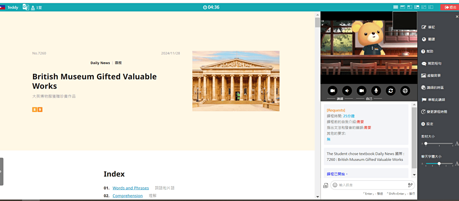Select the fifth layout icon in top bar
Viewport: 459px width, 201px height.
point(424,7)
